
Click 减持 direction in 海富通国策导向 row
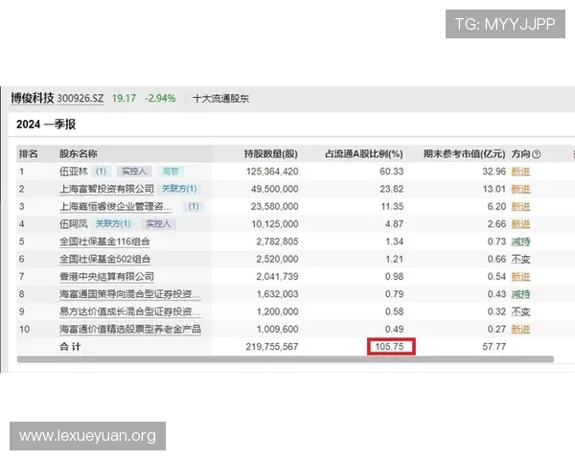point(520,294)
